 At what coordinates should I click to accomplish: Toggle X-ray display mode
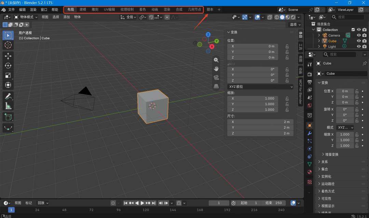click(x=270, y=17)
